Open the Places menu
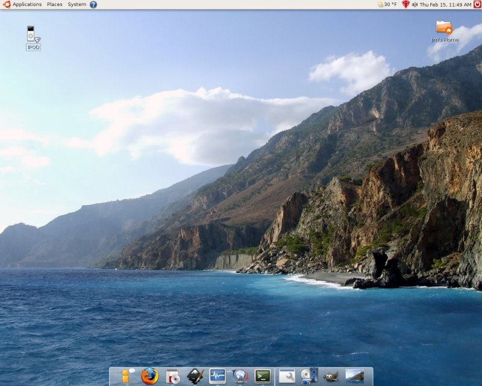The height and width of the screenshot is (386, 482). click(54, 4)
